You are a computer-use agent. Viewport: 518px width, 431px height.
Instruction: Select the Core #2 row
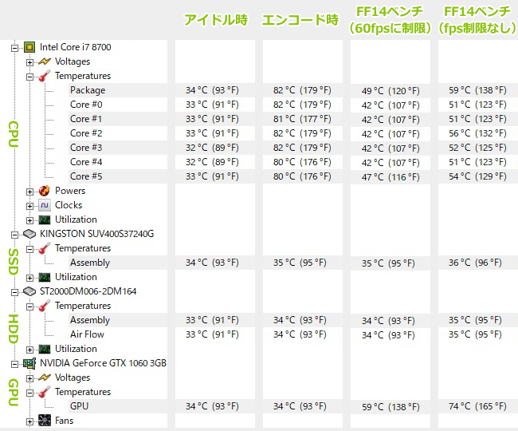(x=118, y=133)
